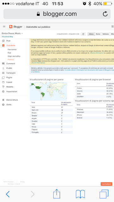Select the iPhone operating system row

click(94, 115)
